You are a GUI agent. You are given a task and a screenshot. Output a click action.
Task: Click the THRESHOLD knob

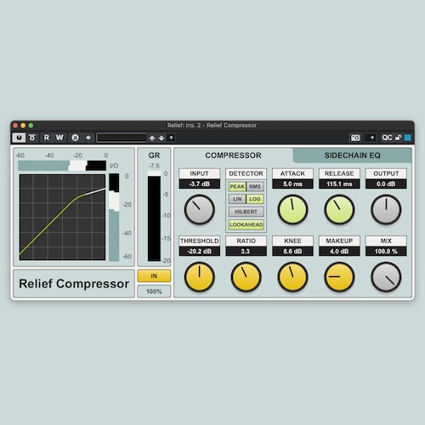pyautogui.click(x=200, y=277)
